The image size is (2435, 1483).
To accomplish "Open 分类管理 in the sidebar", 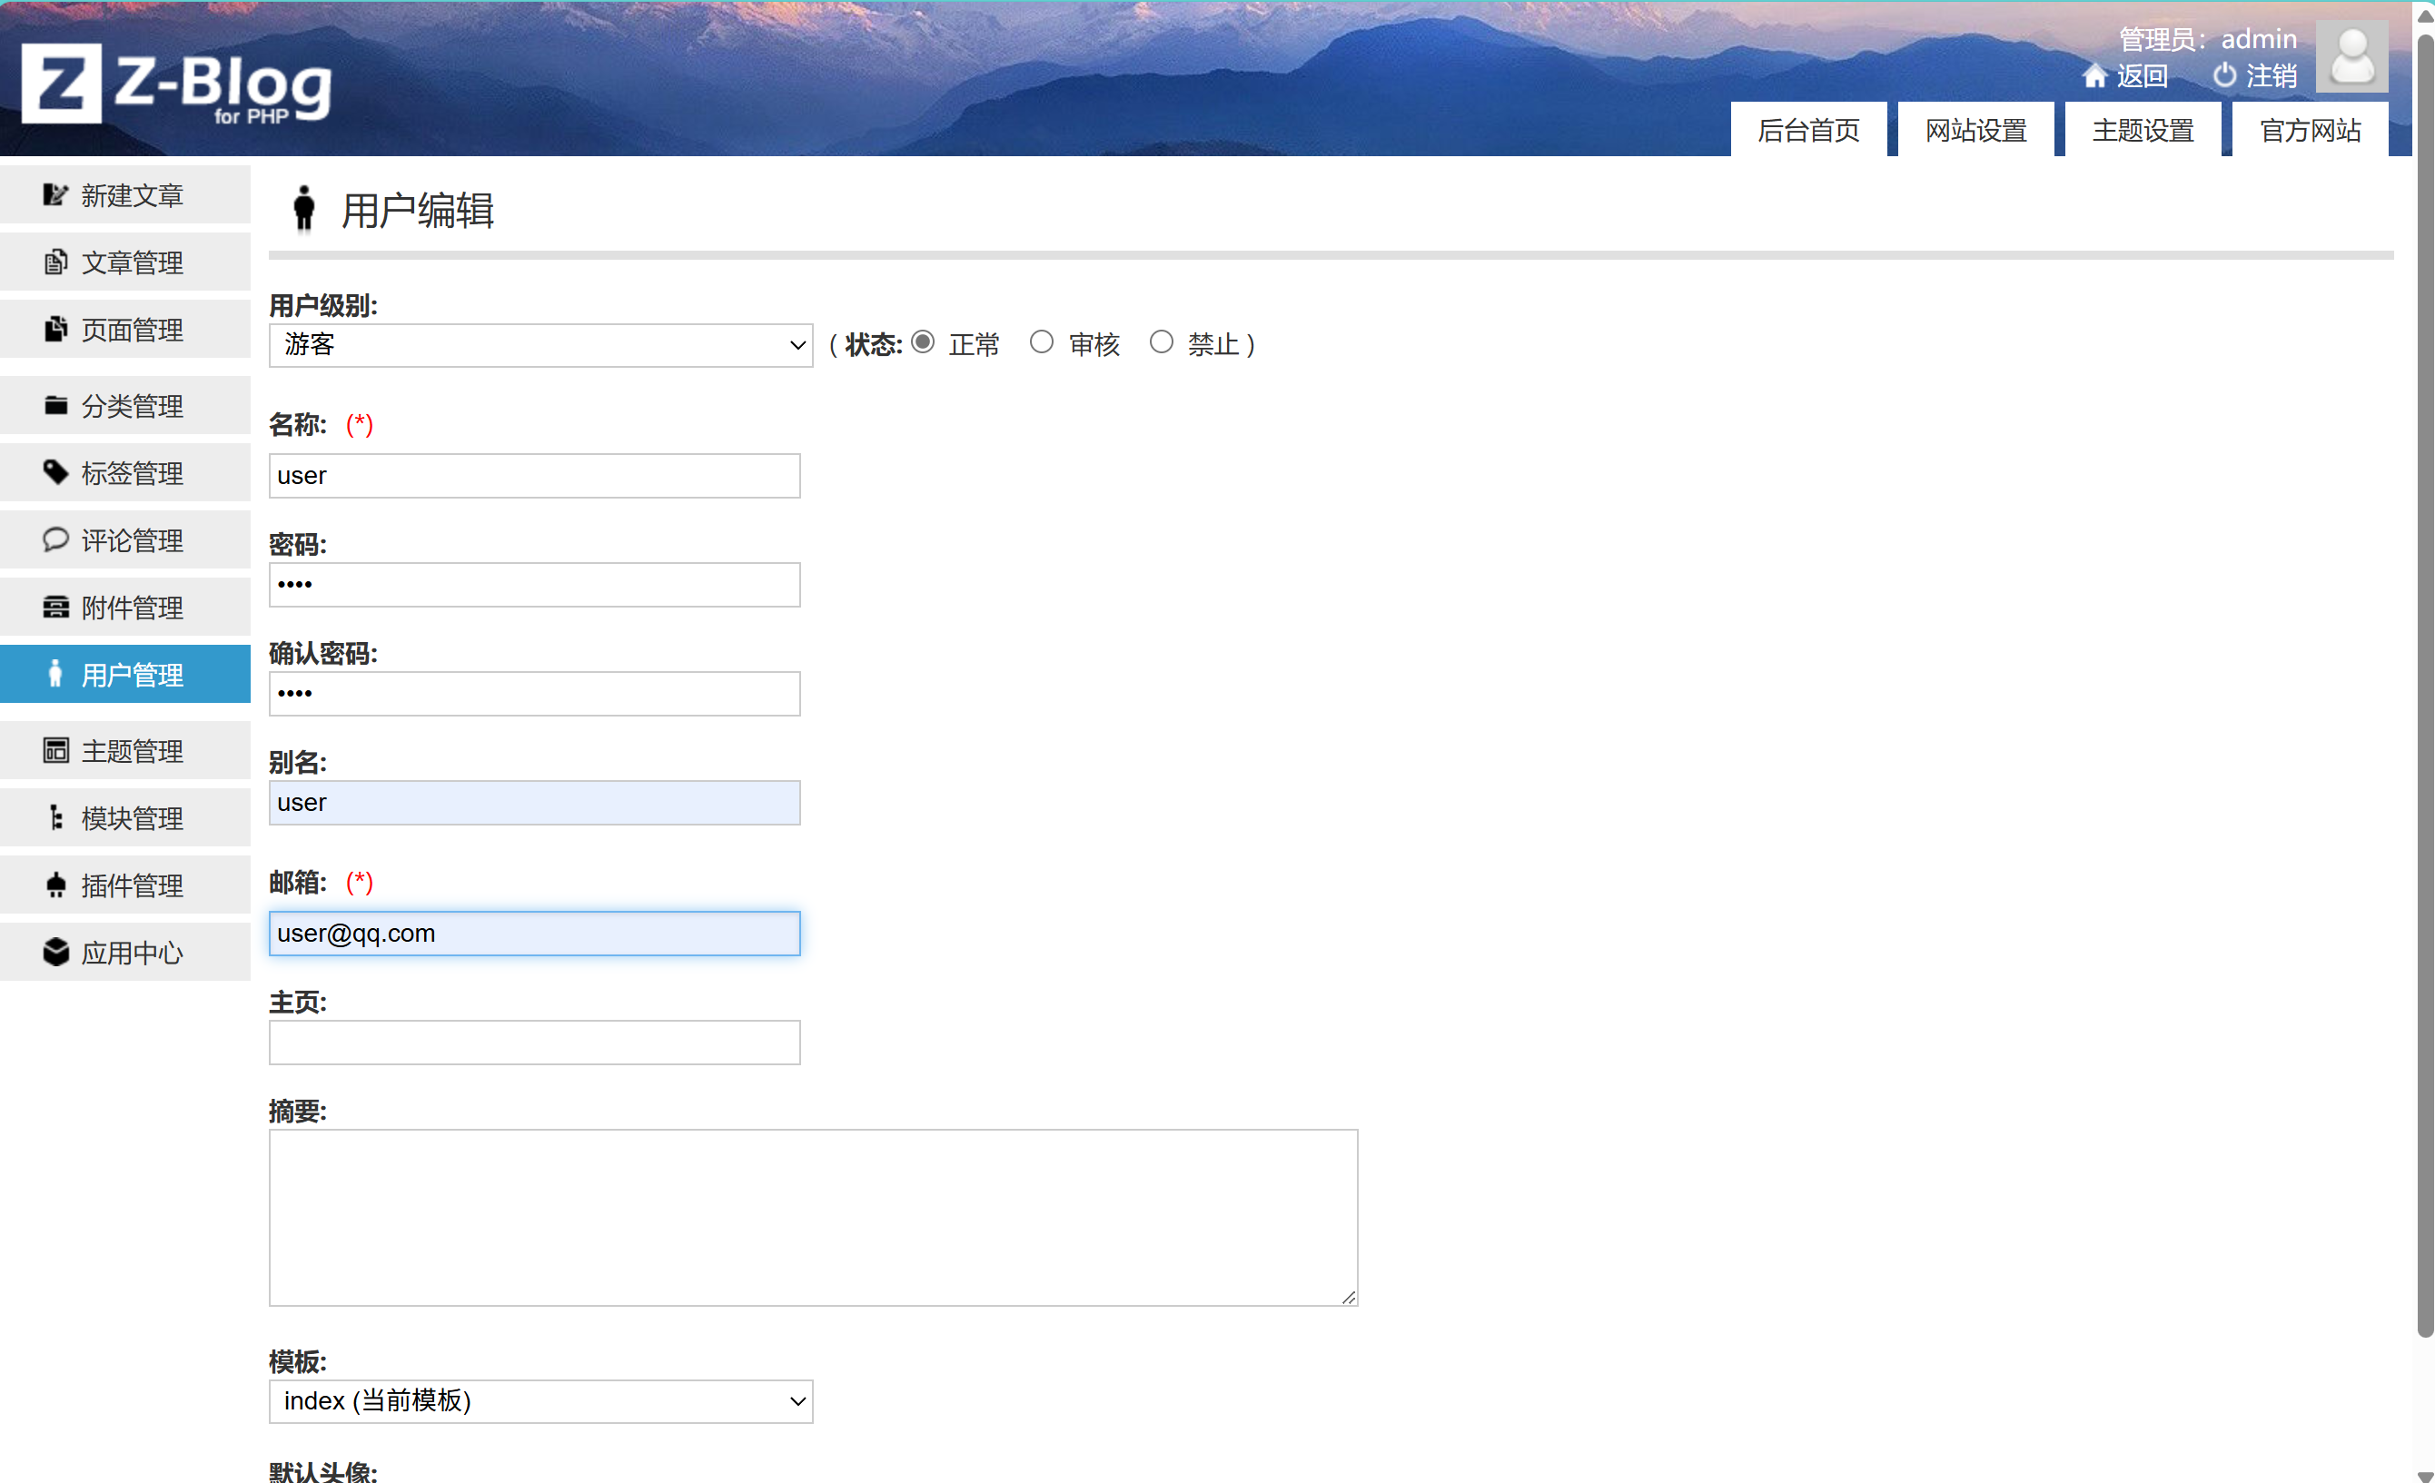I will (x=131, y=405).
